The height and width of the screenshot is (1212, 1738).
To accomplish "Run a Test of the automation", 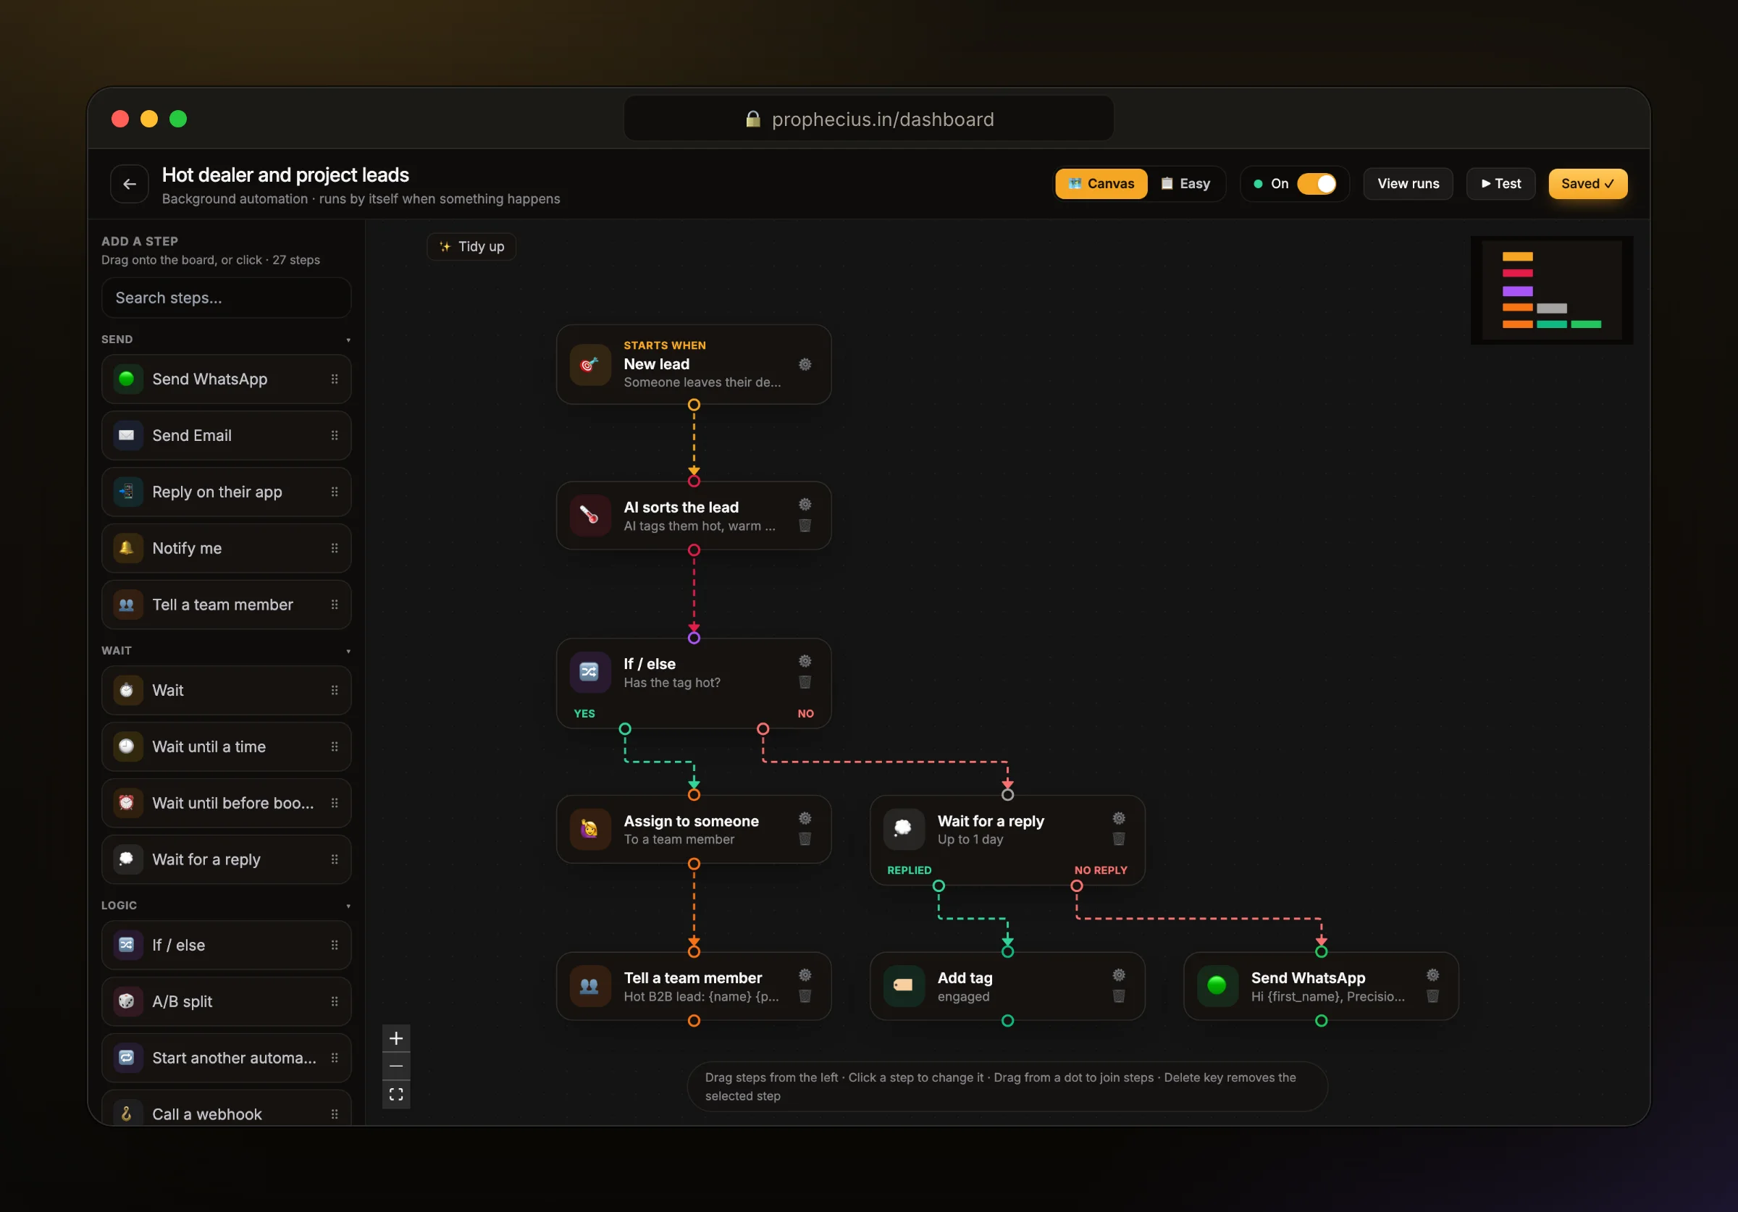I will coord(1500,184).
